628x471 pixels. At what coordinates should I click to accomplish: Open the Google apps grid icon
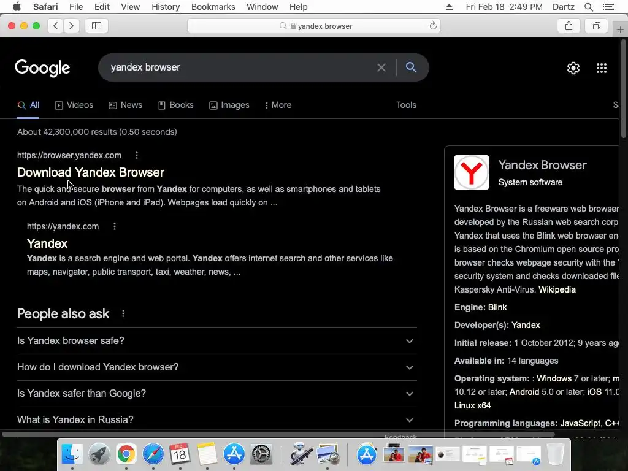[601, 68]
